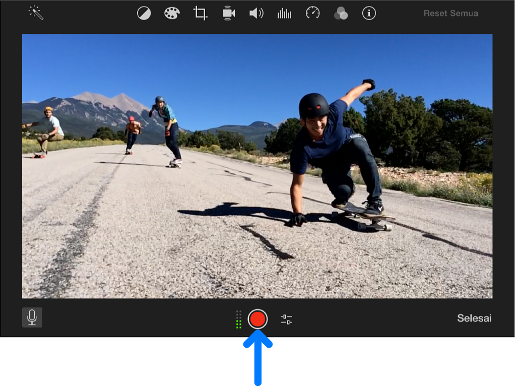Click the green audio input level meter
The width and height of the screenshot is (516, 386).
click(x=239, y=319)
